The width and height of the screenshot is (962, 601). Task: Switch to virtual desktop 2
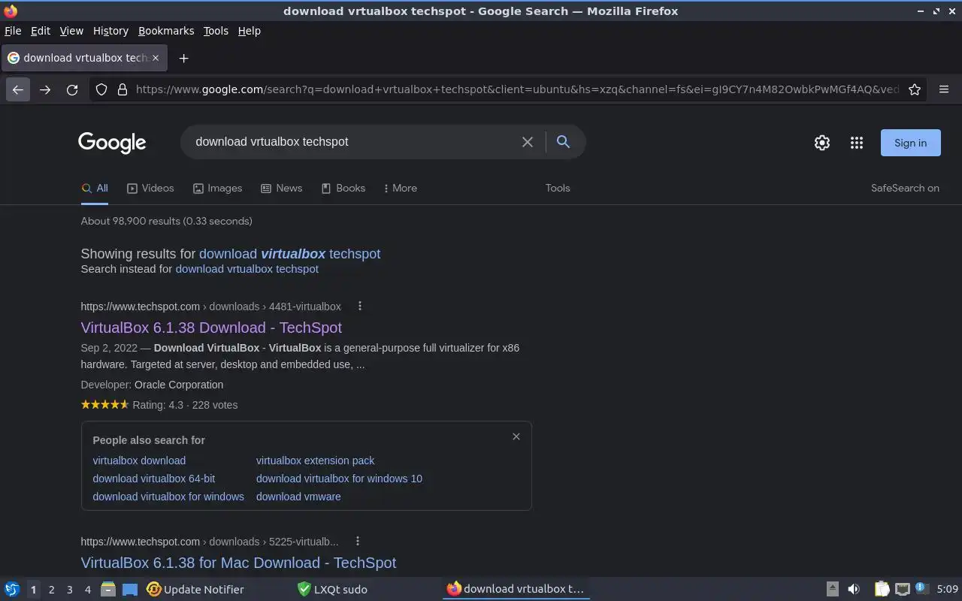[x=51, y=590]
